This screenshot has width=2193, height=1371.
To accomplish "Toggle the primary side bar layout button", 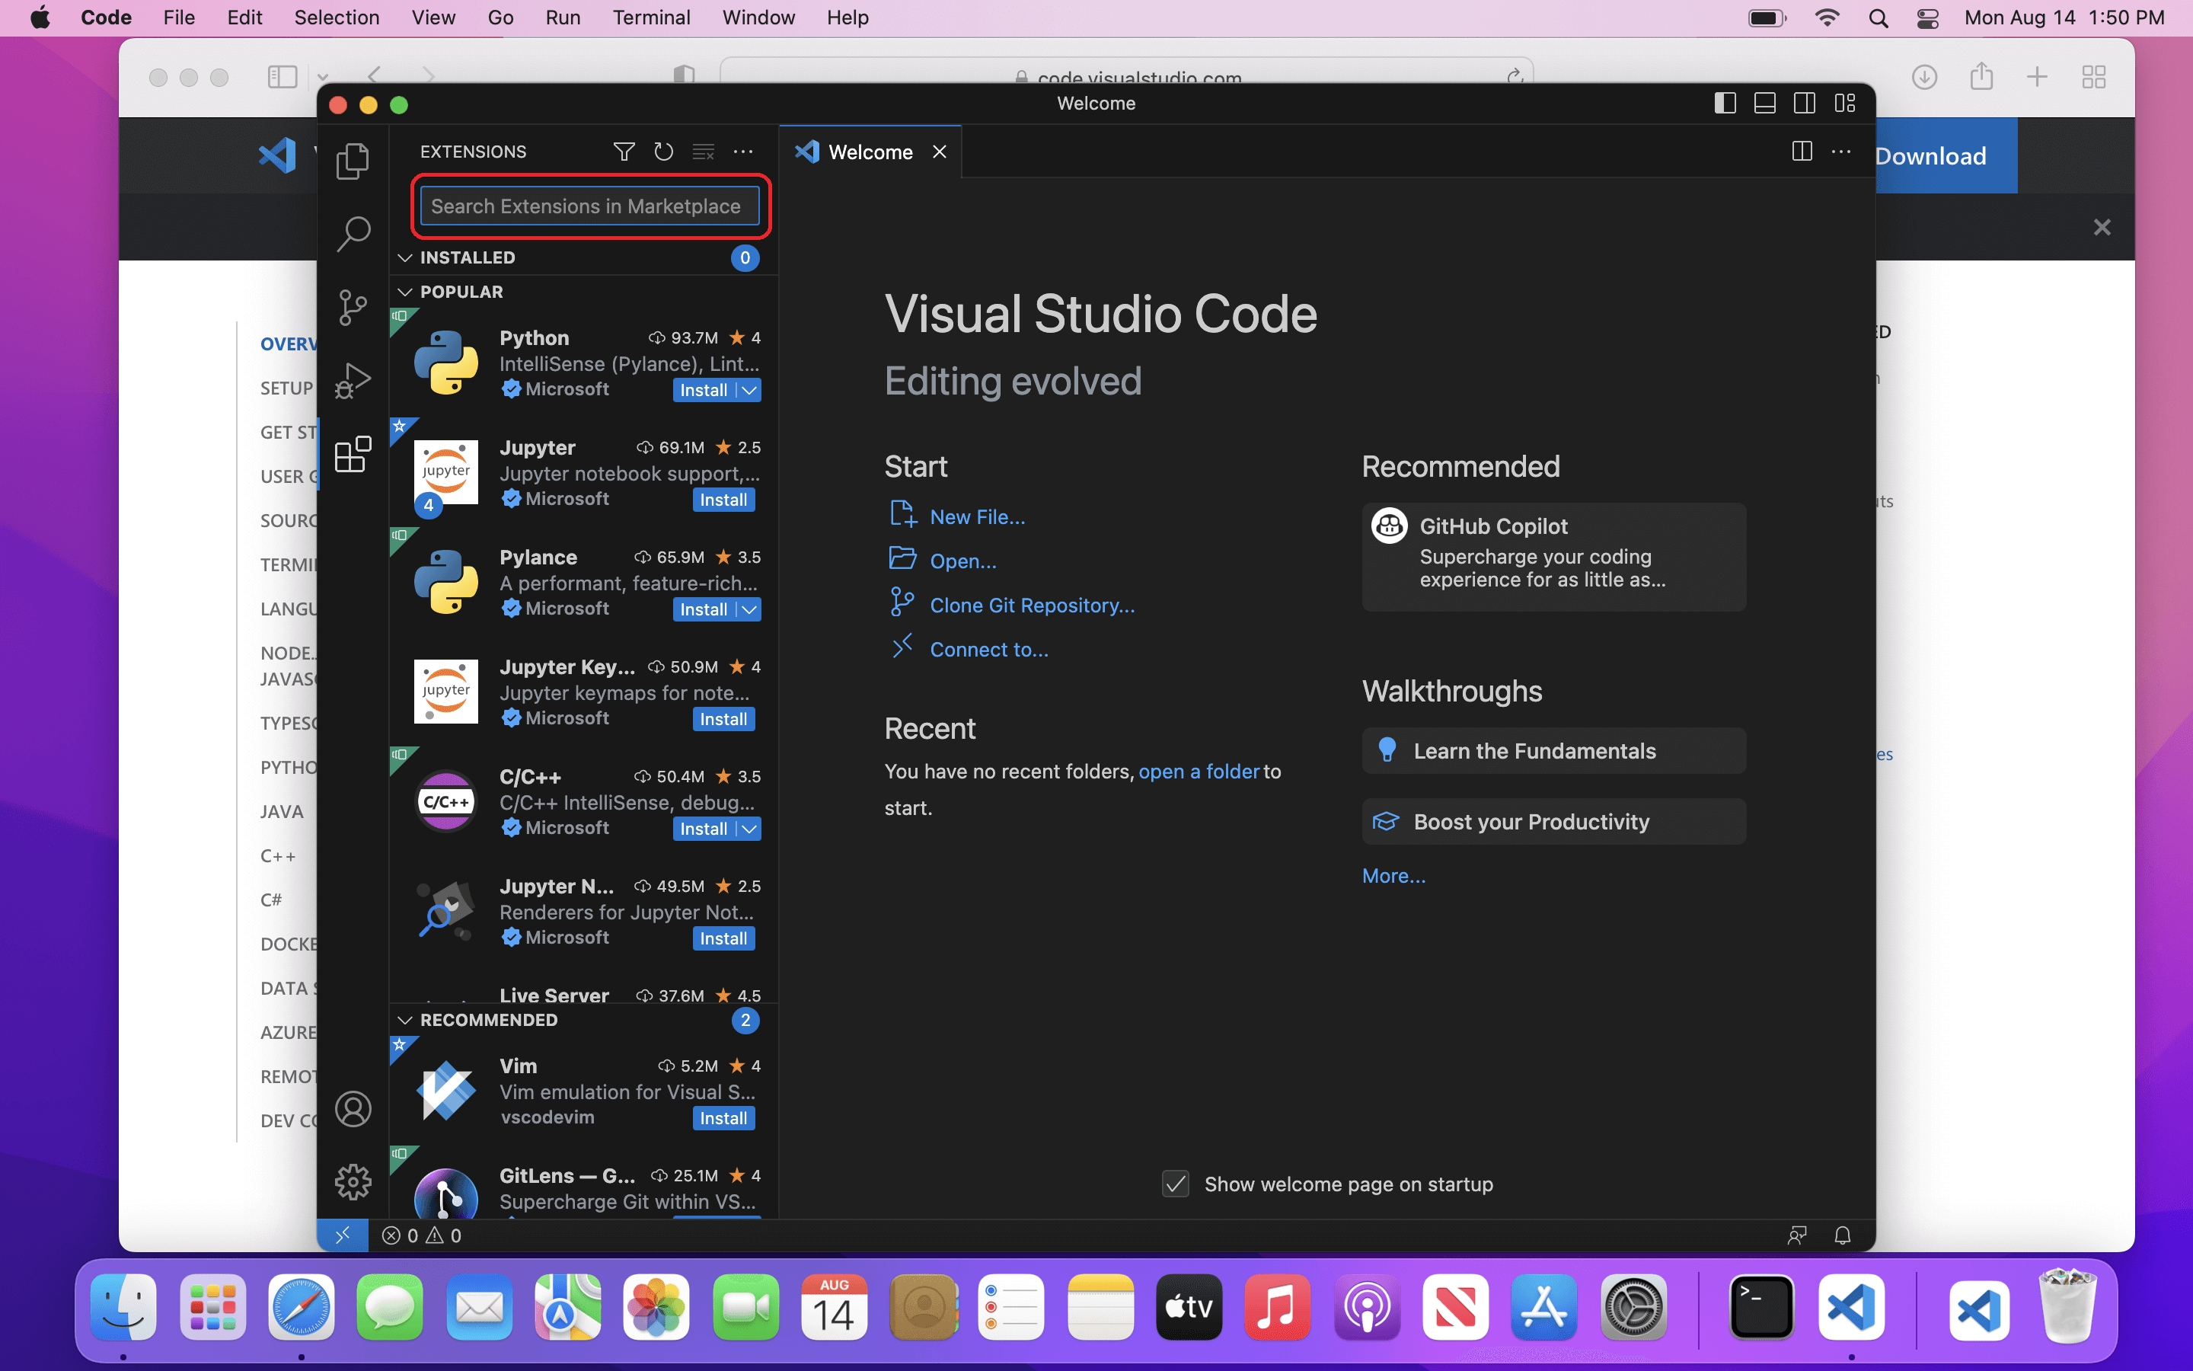I will 1725,104.
